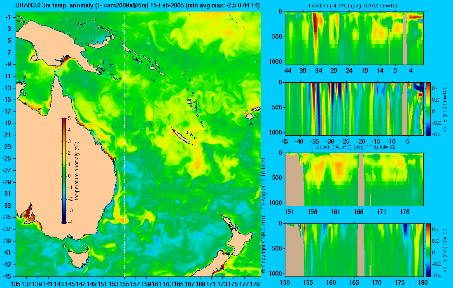This screenshot has height=288, width=453.
Task: Click the vel. S color bar beside the lat=-22 panel
Action: (428, 250)
